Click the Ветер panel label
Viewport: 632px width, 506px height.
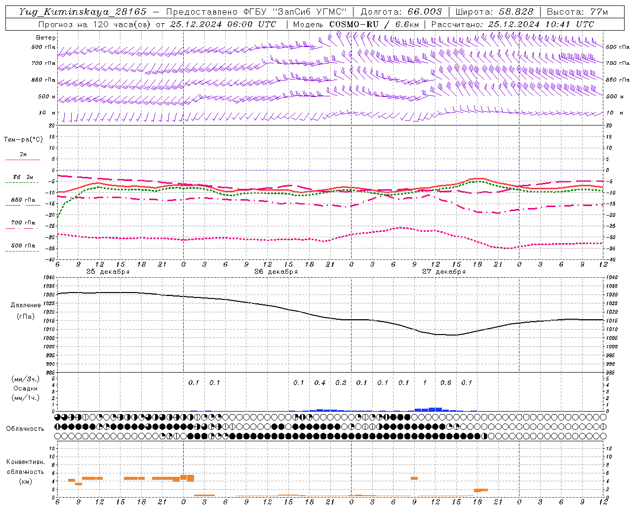point(46,38)
